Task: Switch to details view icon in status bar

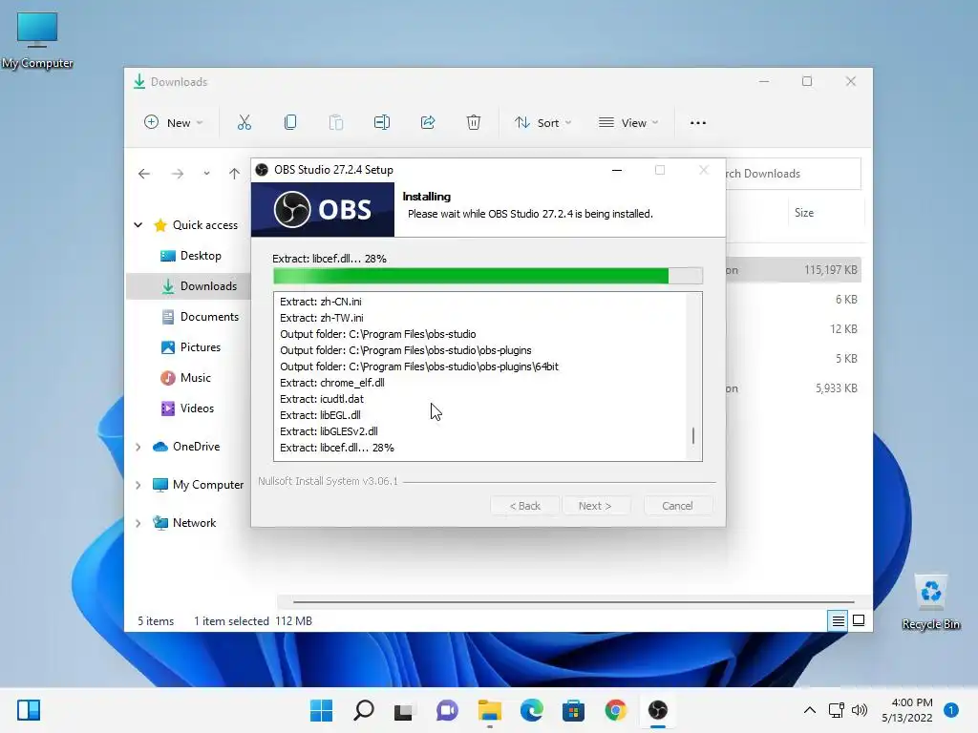Action: pyautogui.click(x=838, y=620)
